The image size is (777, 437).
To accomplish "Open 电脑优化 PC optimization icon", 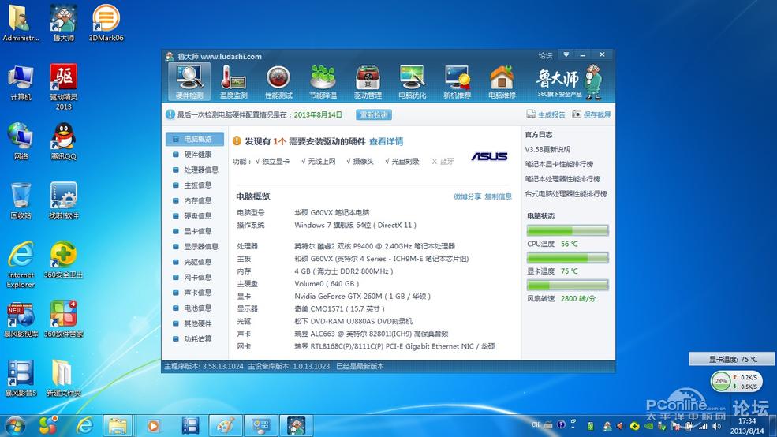I will 413,82.
